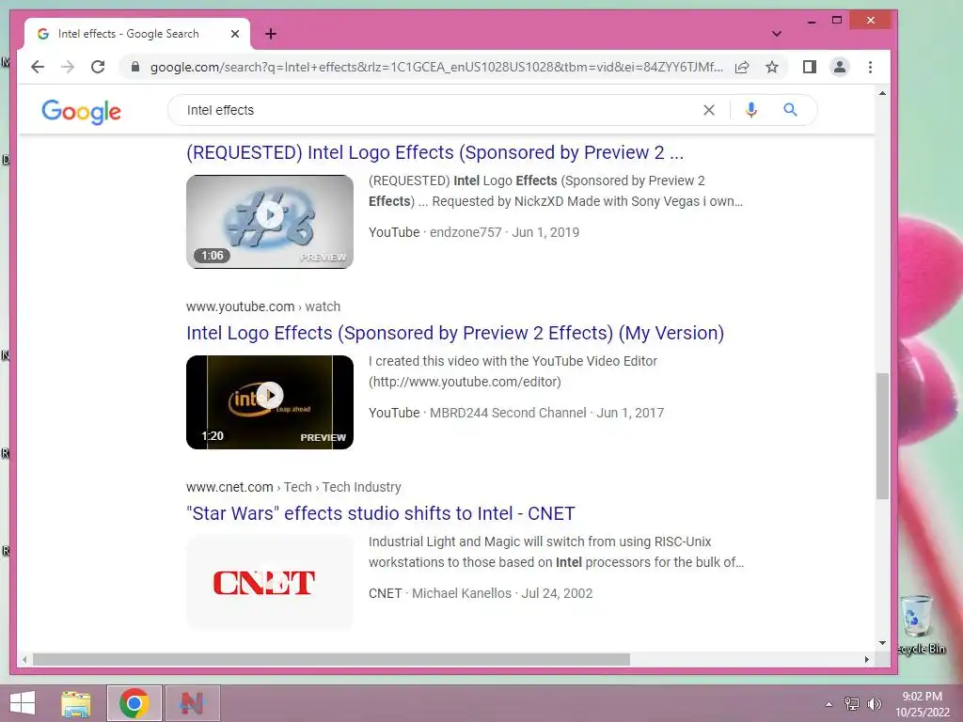
Task: Click the Michael Kanellos · Jul 24, 2002 text
Action: pos(502,593)
